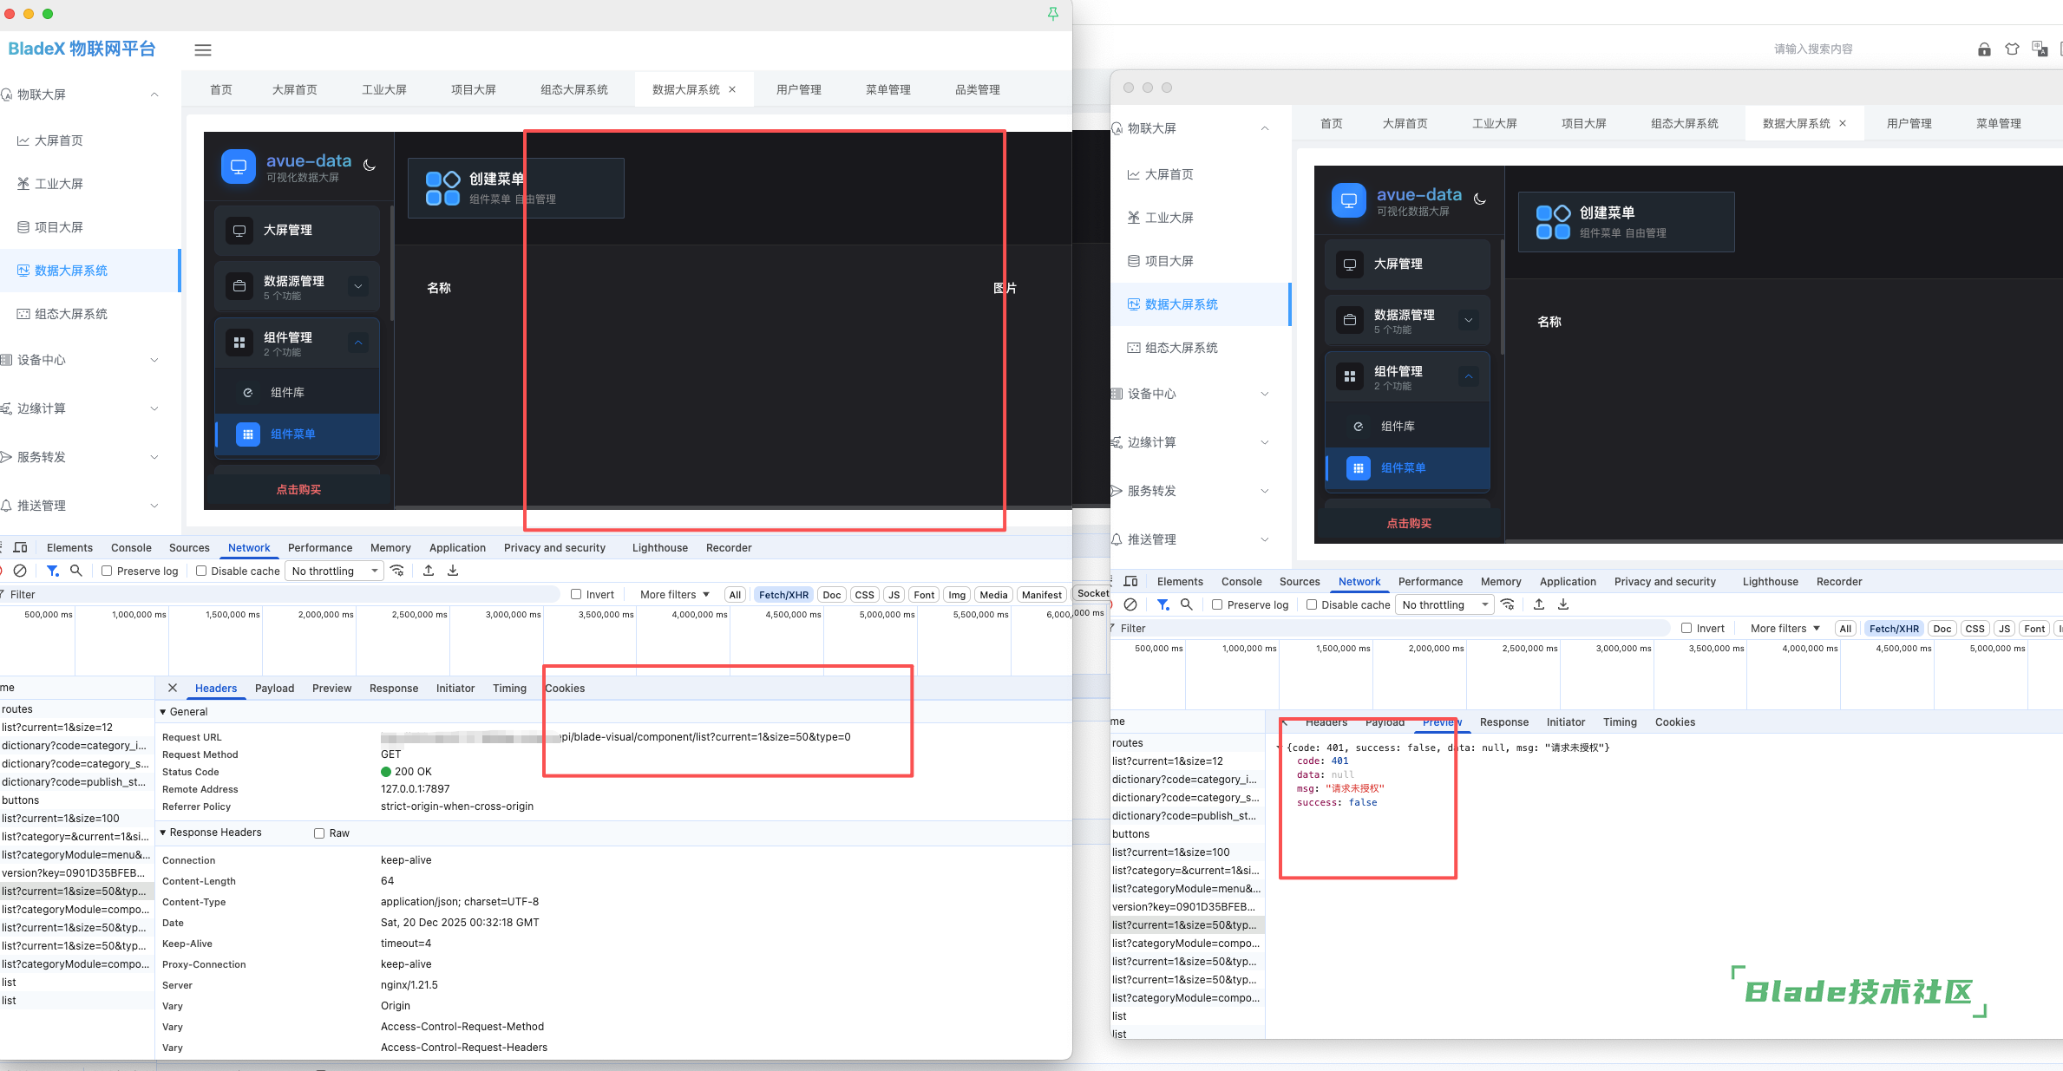Open the No throttling dropdown in the left DevTools
Viewport: 2063px width, 1071px height.
(x=334, y=571)
